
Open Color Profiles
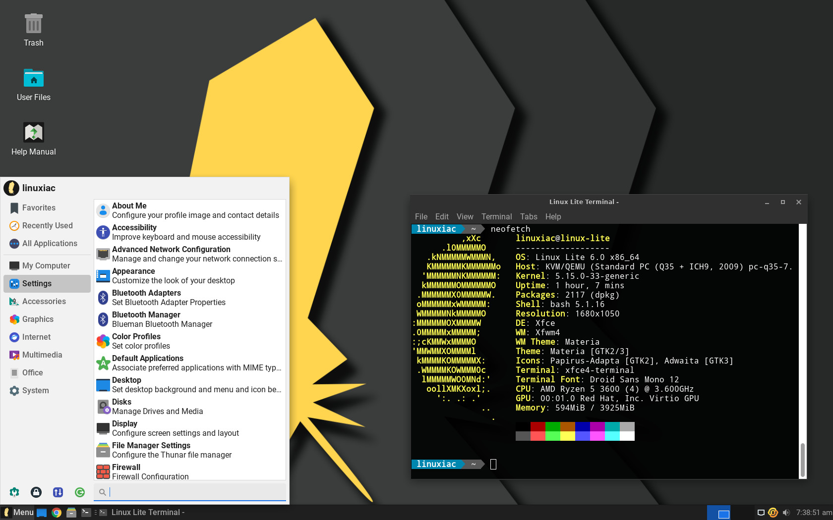click(x=190, y=341)
